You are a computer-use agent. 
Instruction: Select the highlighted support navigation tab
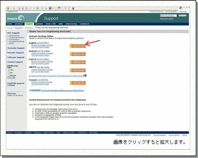pyautogui.click(x=29, y=24)
